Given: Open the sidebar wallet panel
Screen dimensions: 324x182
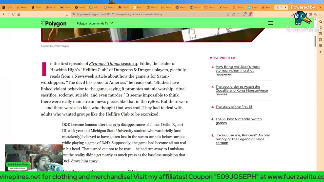Looking at the screenshot, I should pyautogui.click(x=320, y=34).
